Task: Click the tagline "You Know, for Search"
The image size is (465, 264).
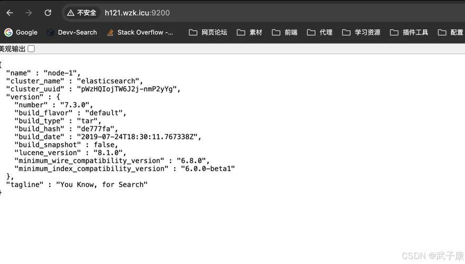Action: pyautogui.click(x=102, y=185)
